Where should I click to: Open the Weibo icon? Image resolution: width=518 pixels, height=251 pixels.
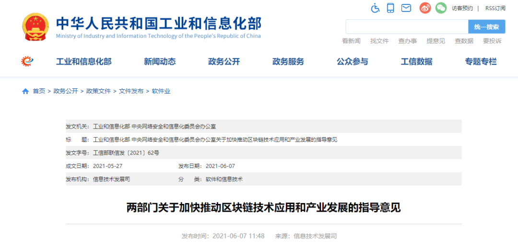[425, 8]
